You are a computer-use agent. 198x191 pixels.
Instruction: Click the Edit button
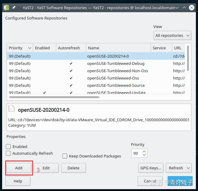point(46,168)
